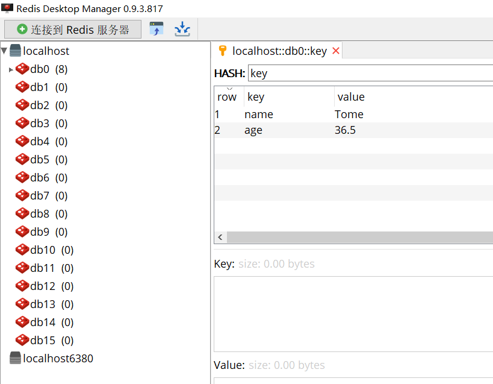This screenshot has width=493, height=384.
Task: Select the db0 database icon
Action: tap(22, 69)
